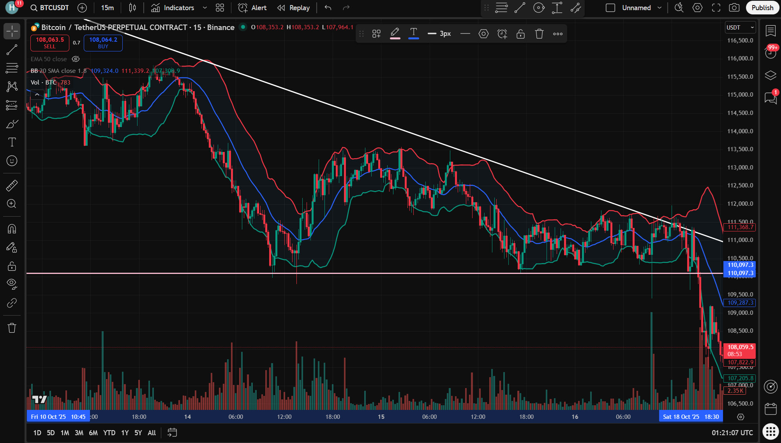781x443 pixels.
Task: Unhide the EMA 50 indicator eye icon
Action: click(x=76, y=59)
